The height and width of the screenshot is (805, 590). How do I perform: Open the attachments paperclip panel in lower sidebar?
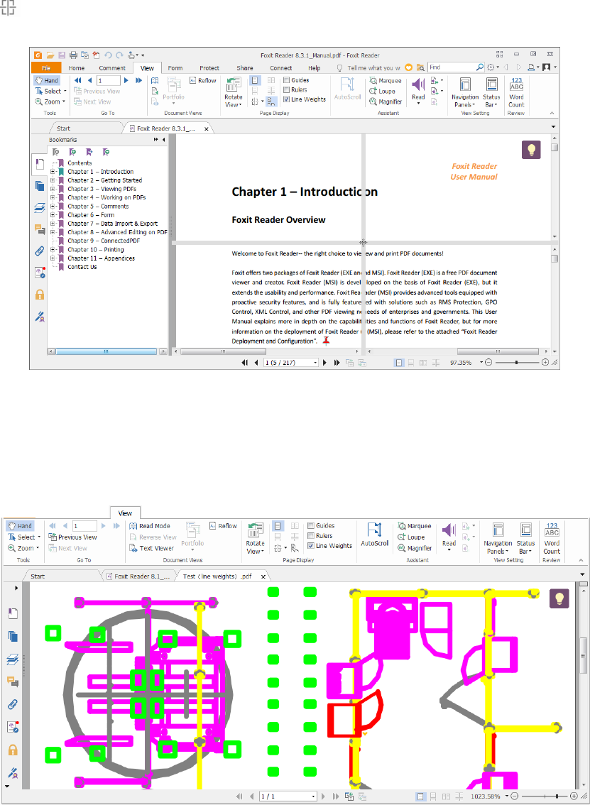(13, 704)
